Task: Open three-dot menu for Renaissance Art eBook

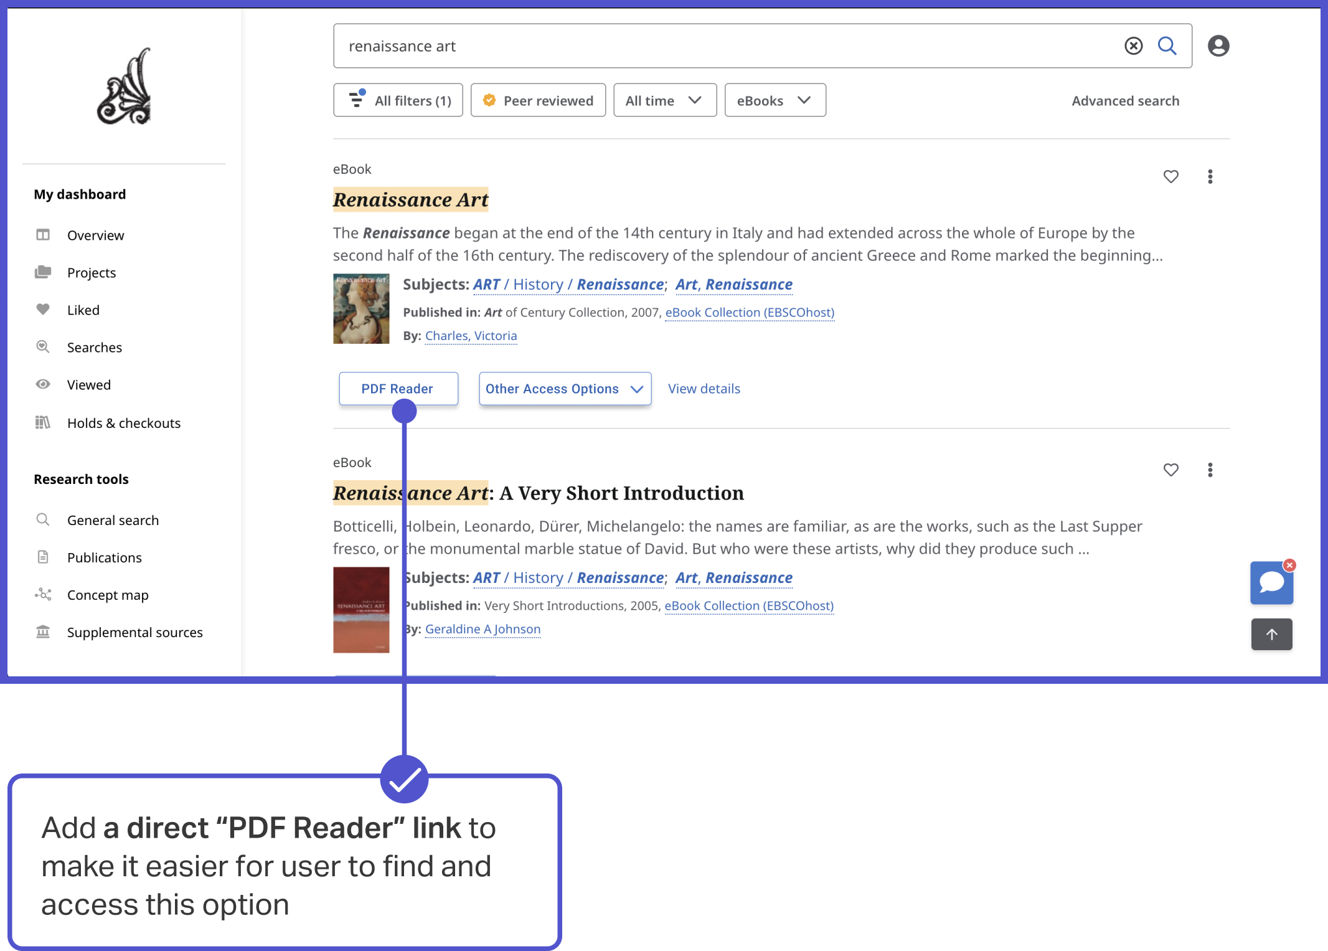Action: pyautogui.click(x=1210, y=177)
